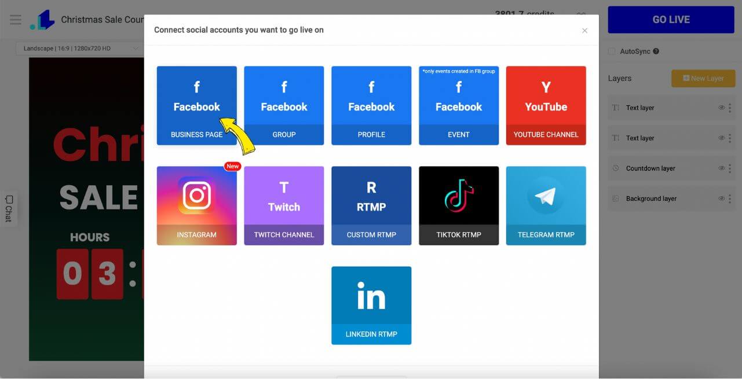Pick the LinkedIn RTMP tile
Image resolution: width=742 pixels, height=379 pixels.
pyautogui.click(x=371, y=306)
